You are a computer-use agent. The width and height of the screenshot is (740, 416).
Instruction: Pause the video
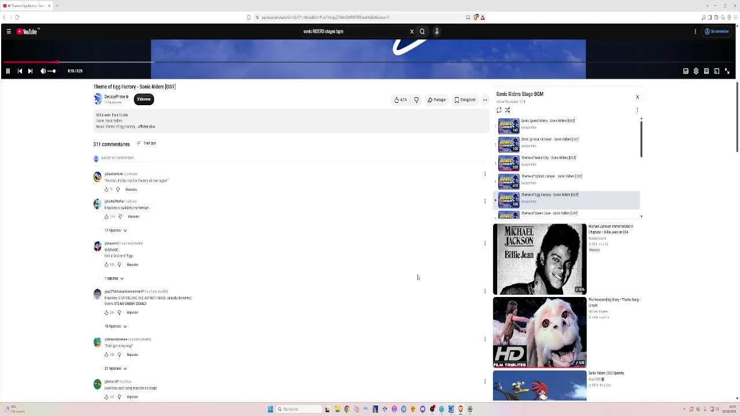click(8, 71)
